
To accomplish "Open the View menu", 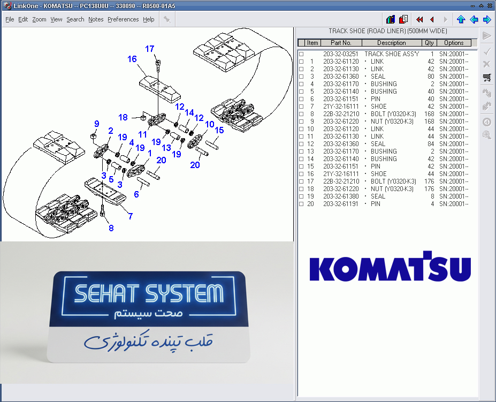I will (x=56, y=19).
